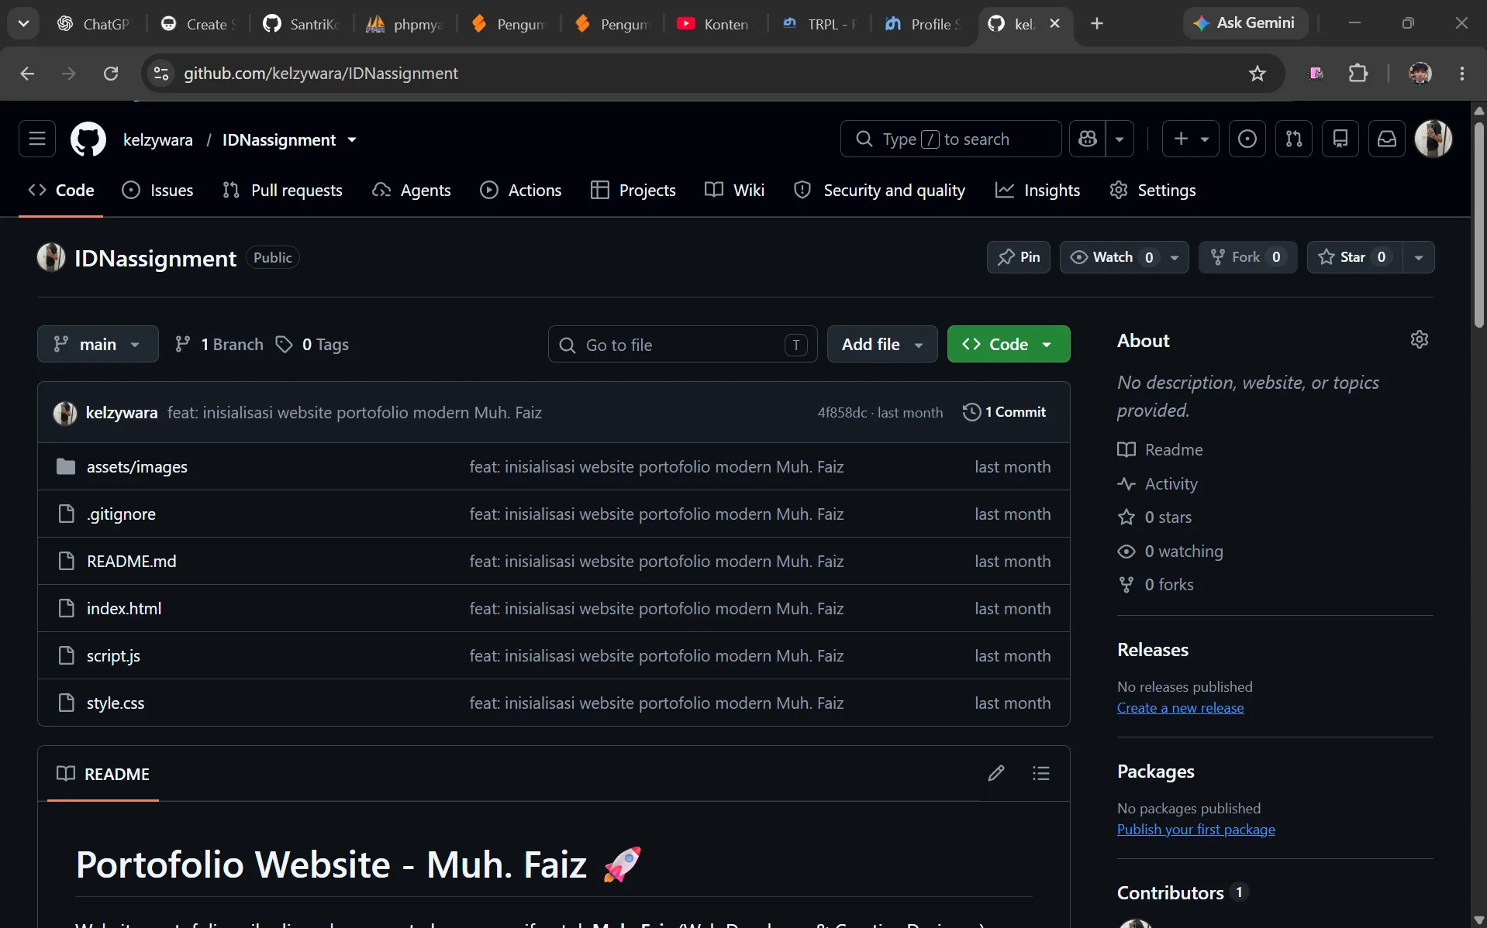Open Ask Gemini in the Chrome title bar
Viewport: 1487px width, 928px height.
pos(1245,23)
